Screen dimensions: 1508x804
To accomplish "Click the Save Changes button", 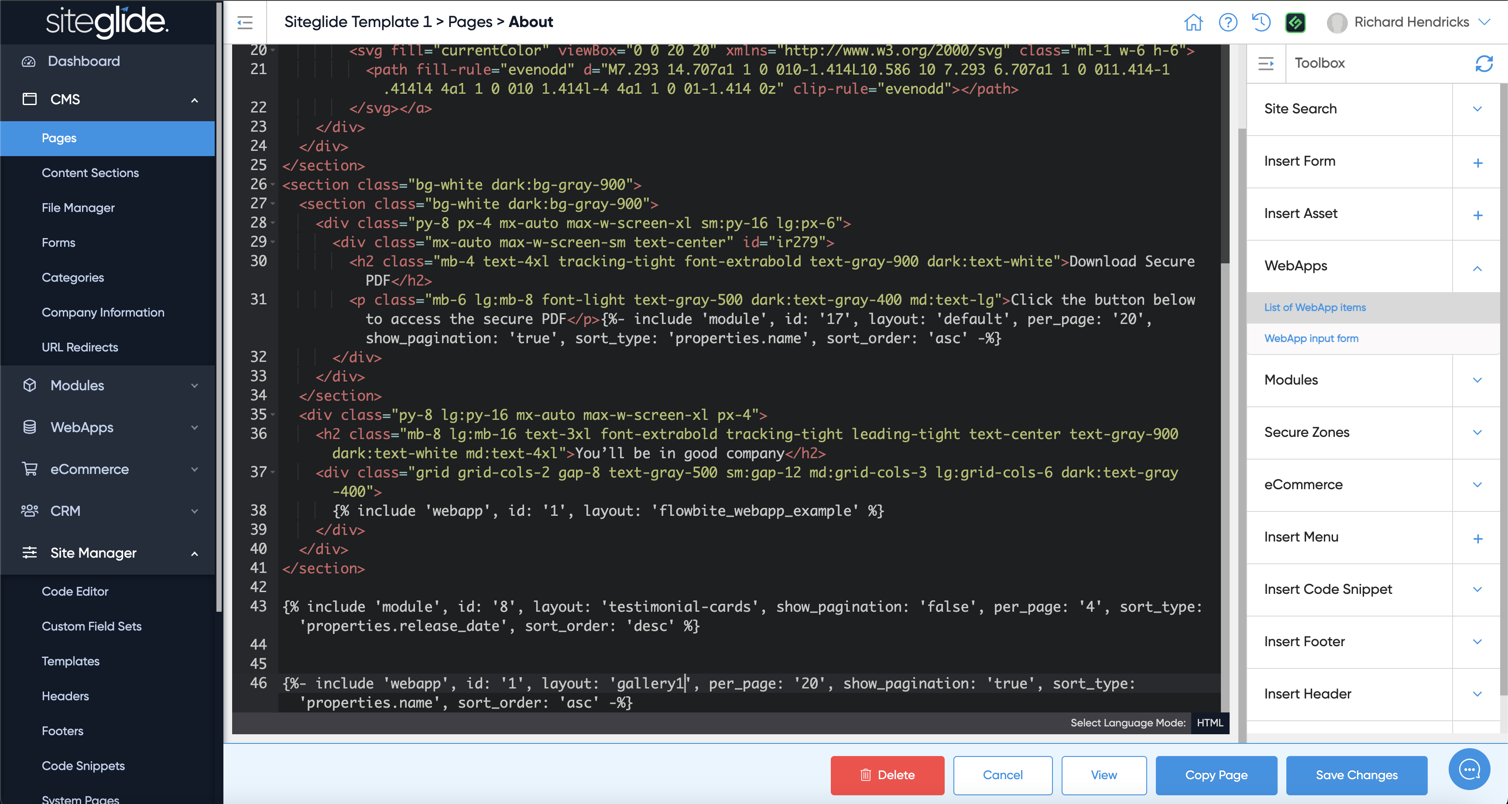I will 1356,775.
